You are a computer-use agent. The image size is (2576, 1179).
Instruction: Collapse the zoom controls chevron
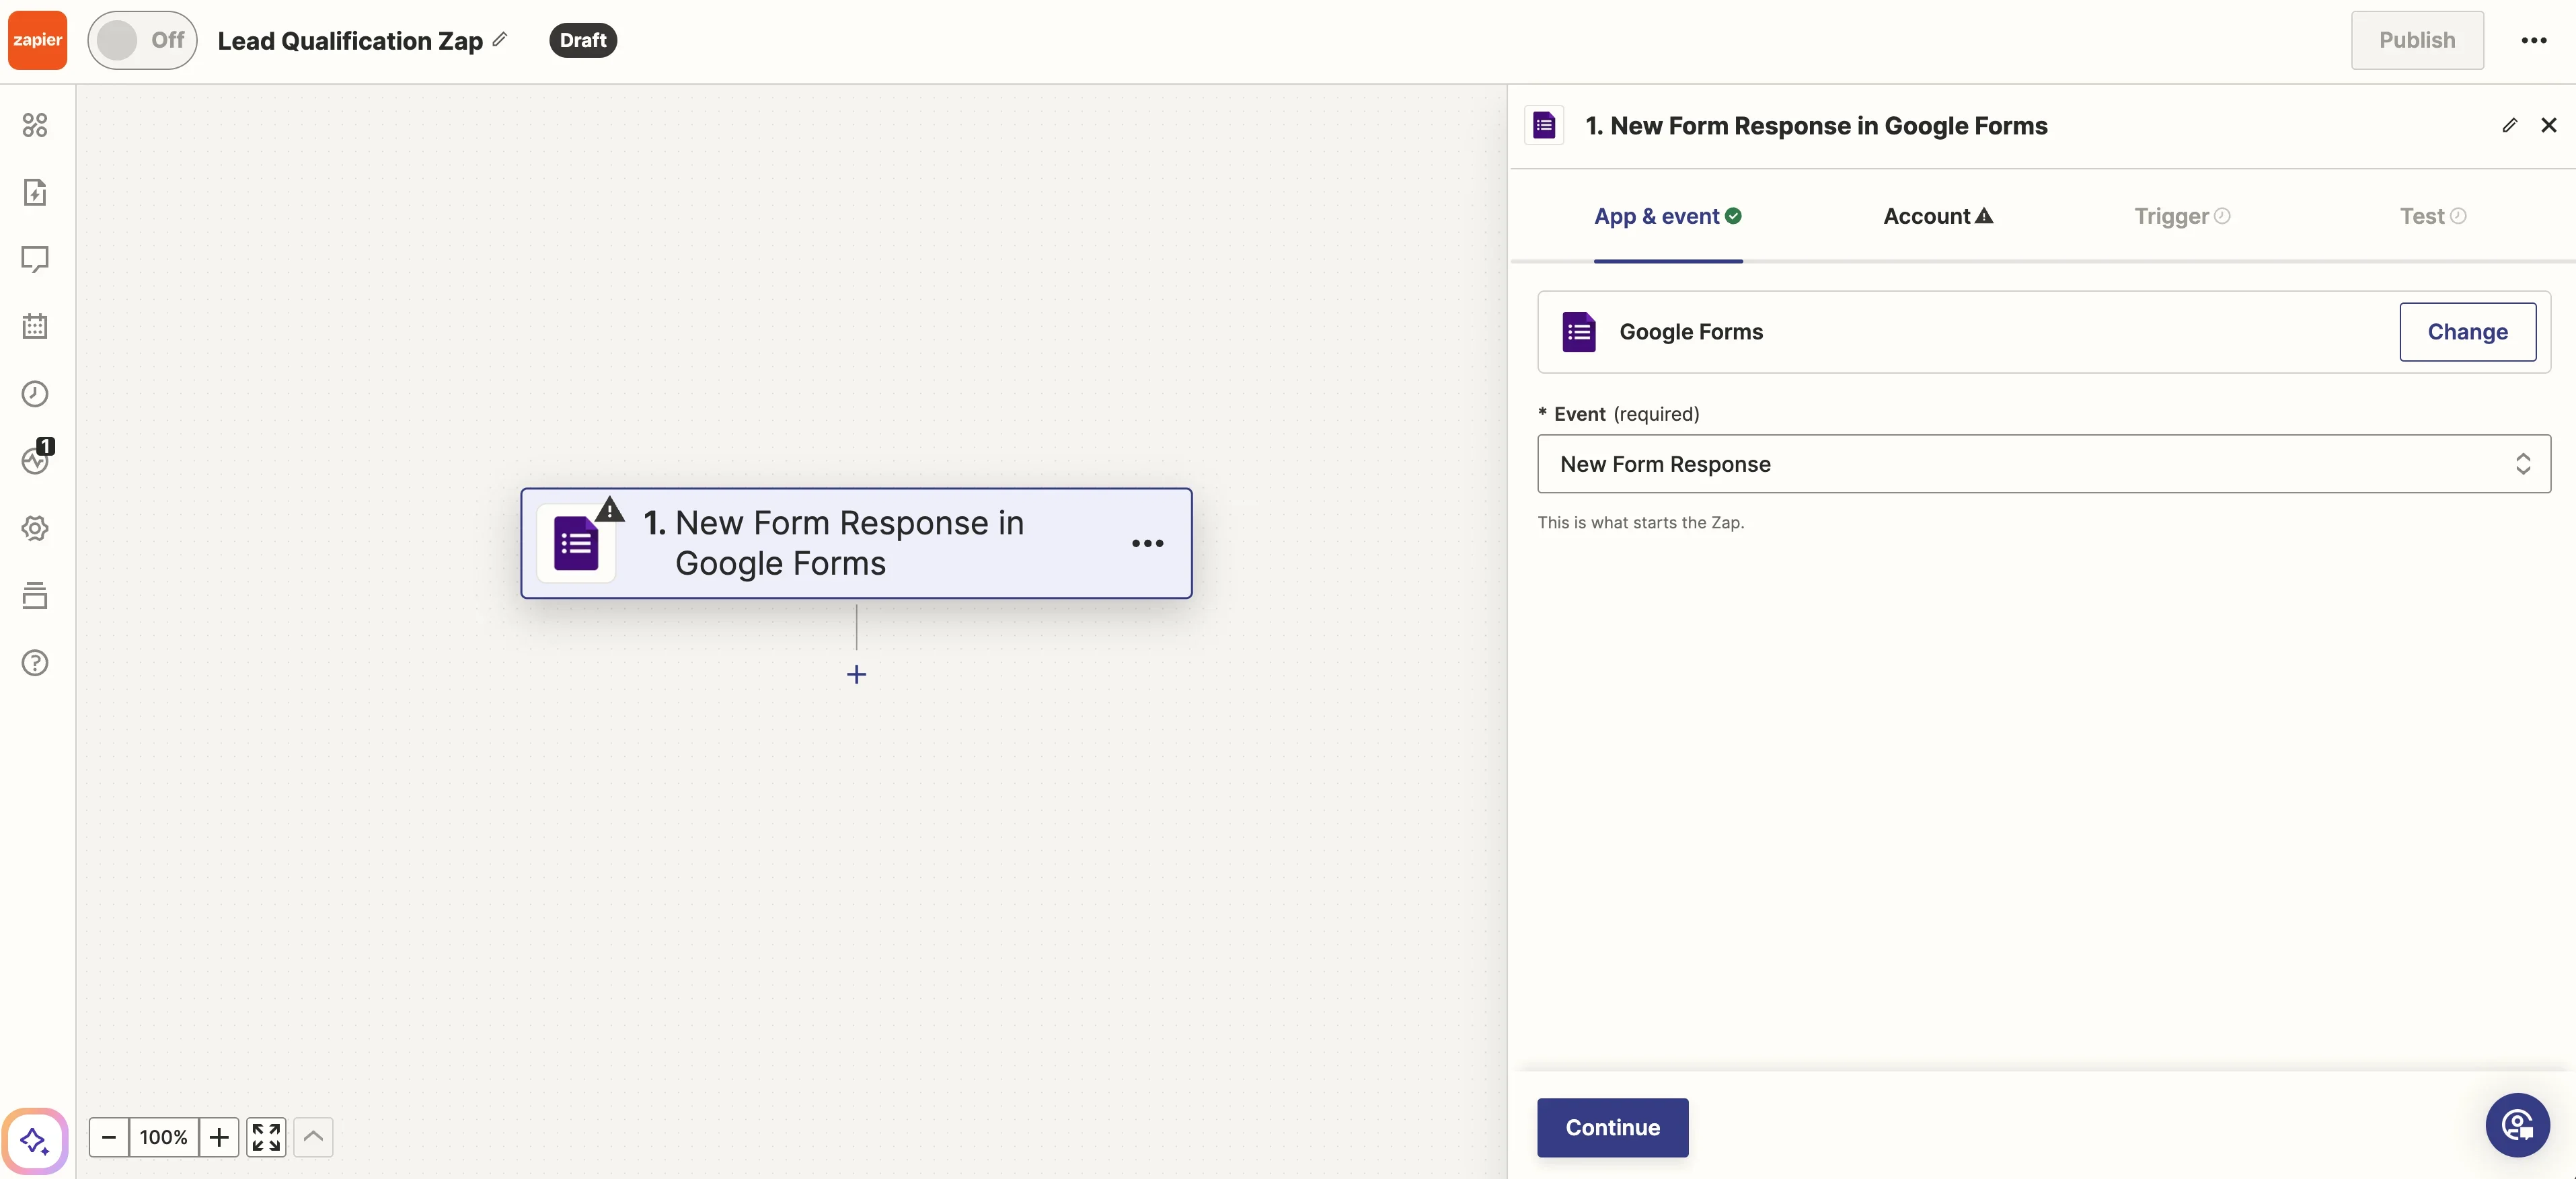click(313, 1137)
